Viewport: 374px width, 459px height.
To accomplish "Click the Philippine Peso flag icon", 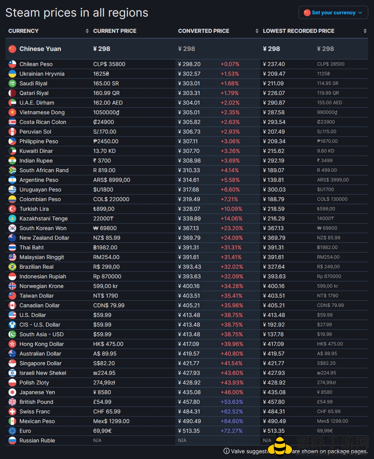I will coord(12,141).
